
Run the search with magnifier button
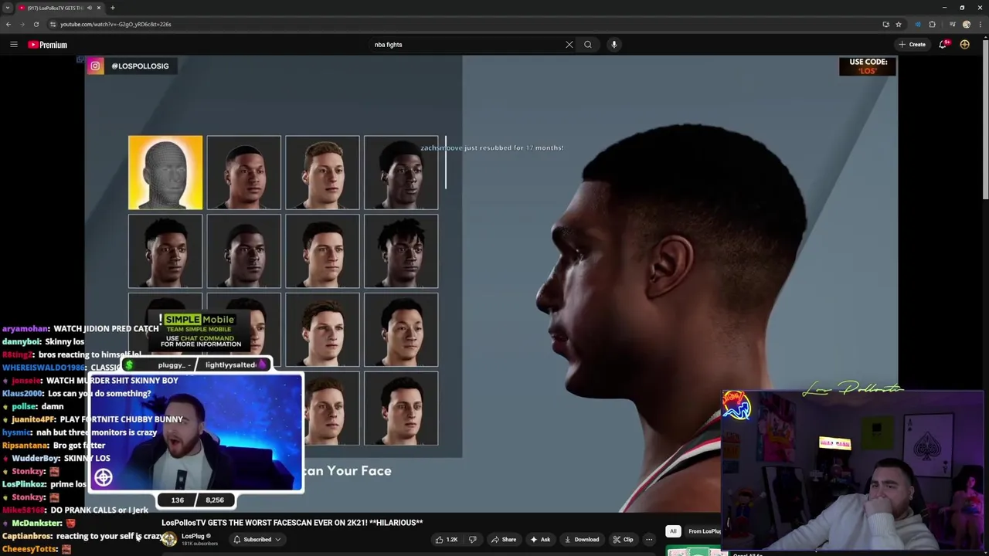588,45
